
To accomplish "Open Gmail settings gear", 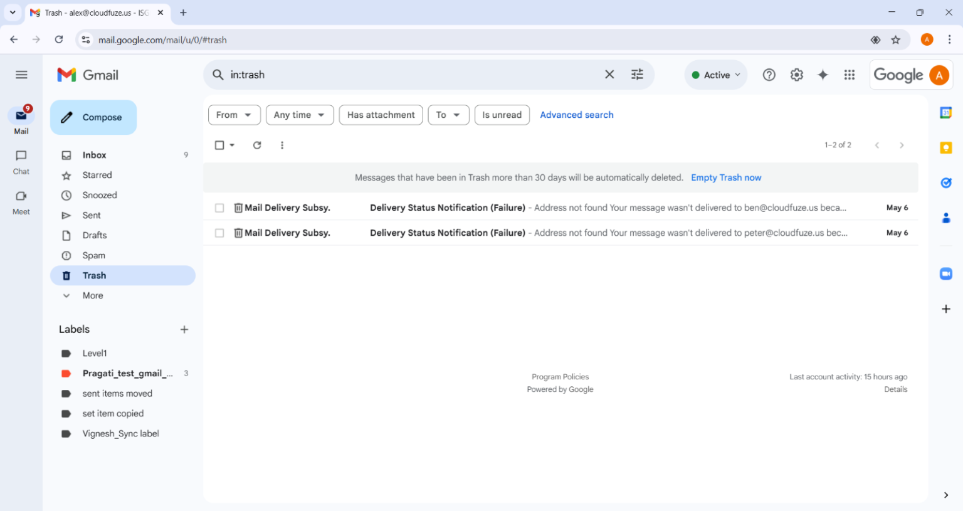I will pos(796,74).
